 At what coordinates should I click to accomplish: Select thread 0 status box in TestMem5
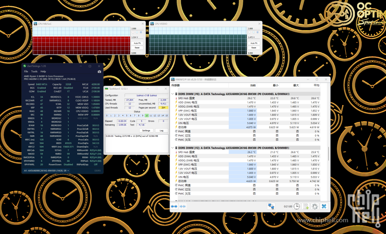107,115
